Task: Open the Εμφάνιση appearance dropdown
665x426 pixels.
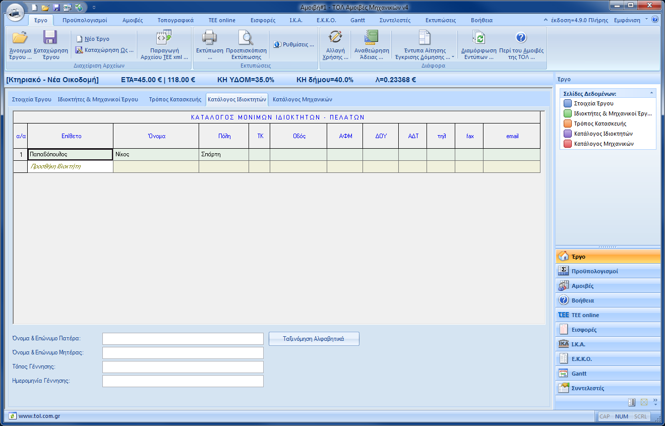Action: click(631, 21)
